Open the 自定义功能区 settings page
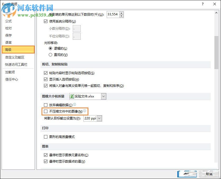Screen dimensions: 221x179 [16, 57]
